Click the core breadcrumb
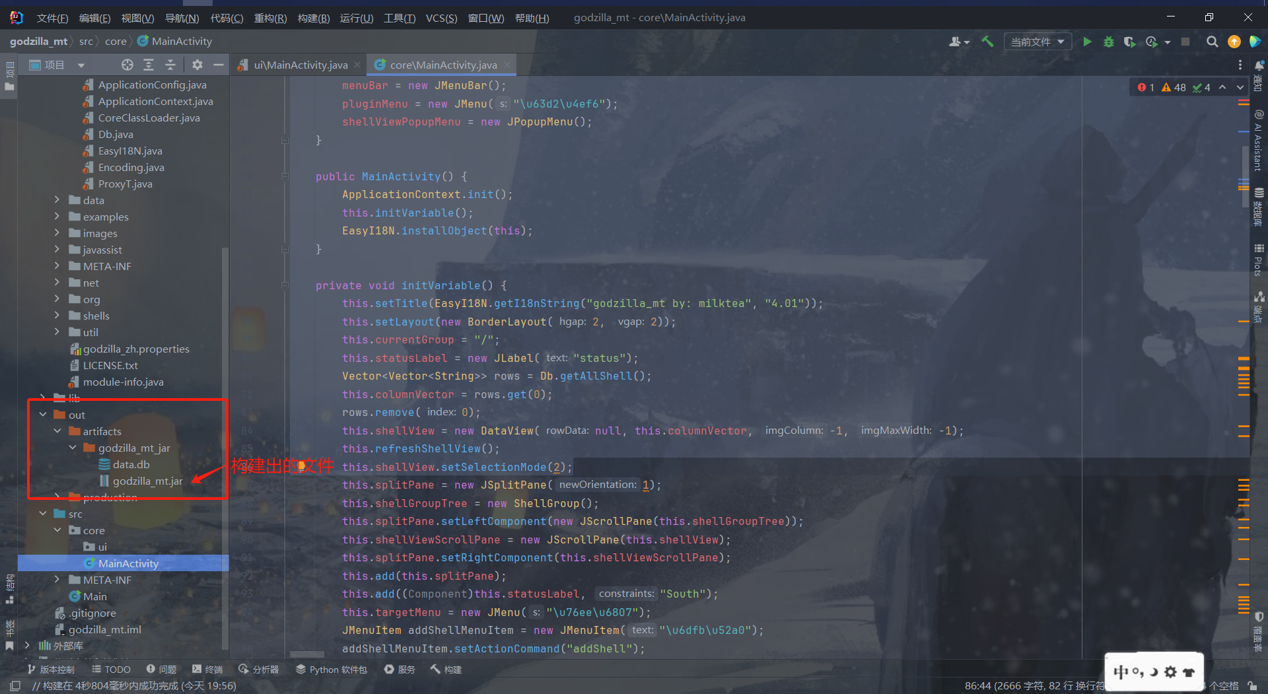This screenshot has width=1268, height=694. (116, 41)
